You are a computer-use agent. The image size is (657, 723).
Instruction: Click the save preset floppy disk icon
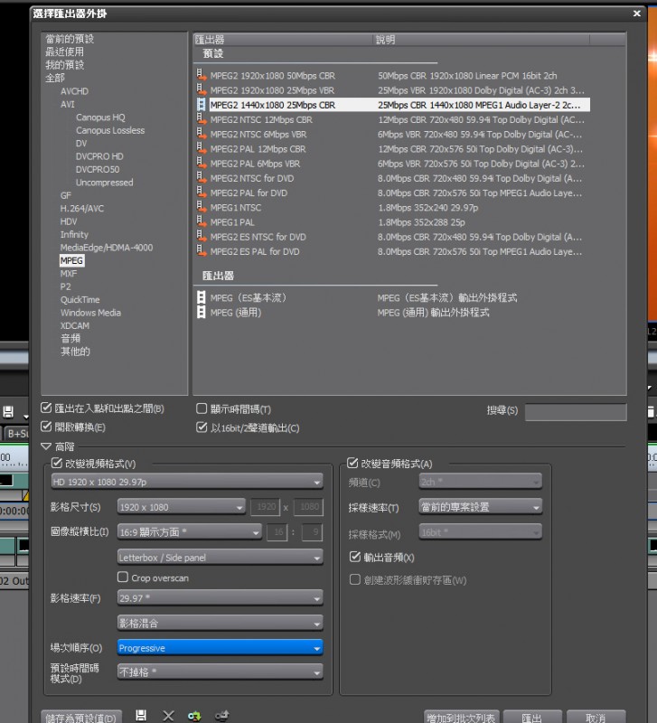click(141, 716)
